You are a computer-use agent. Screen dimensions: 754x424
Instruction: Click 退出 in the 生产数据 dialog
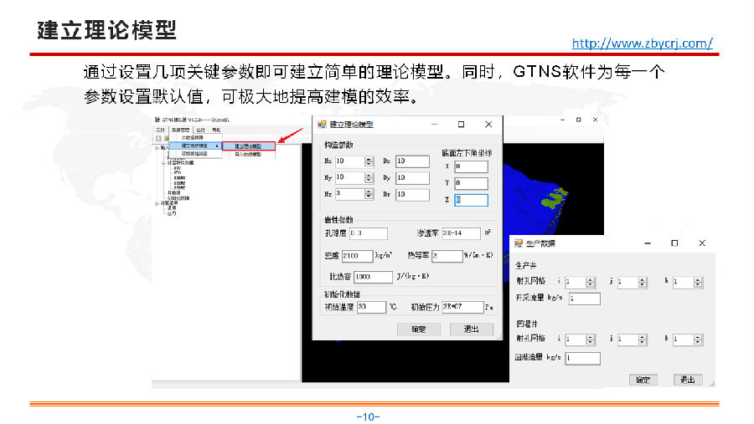click(x=688, y=379)
